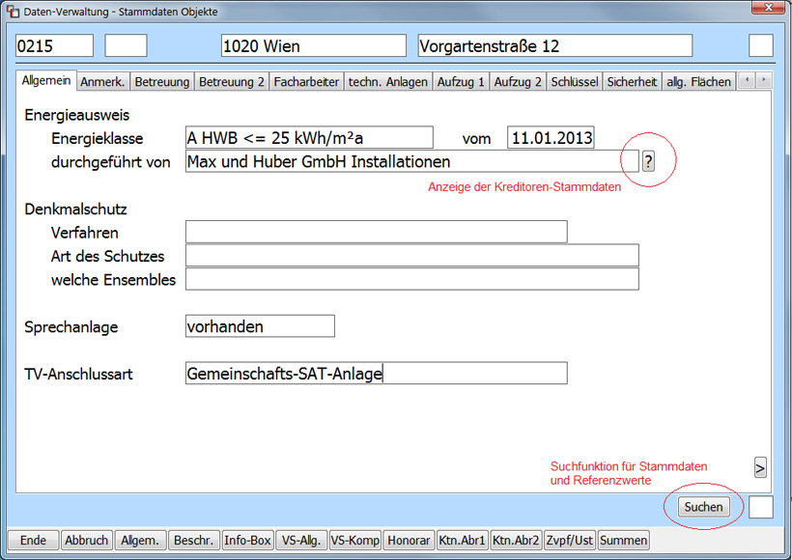792x560 pixels.
Task: Open the Info-Box panel
Action: [x=247, y=541]
